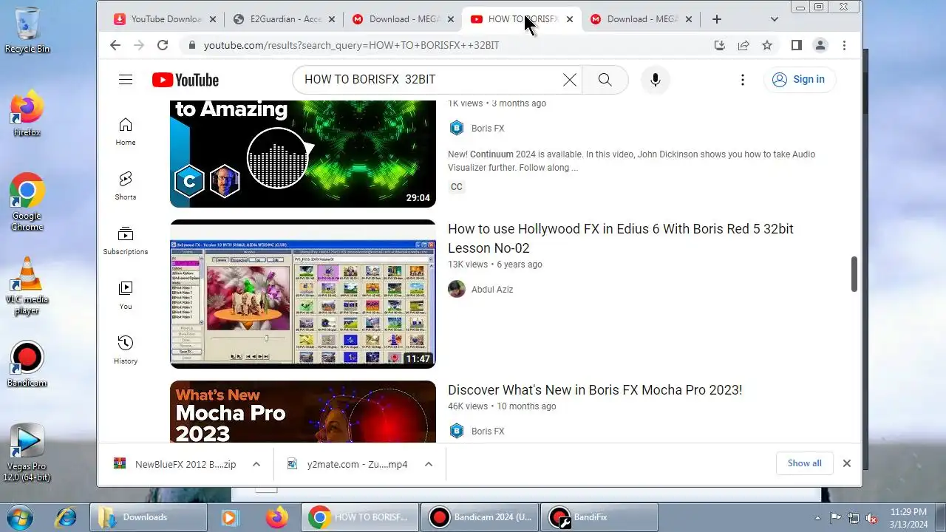Click the Chrome address bar URL
Screen dimensions: 946x532
[x=352, y=45]
